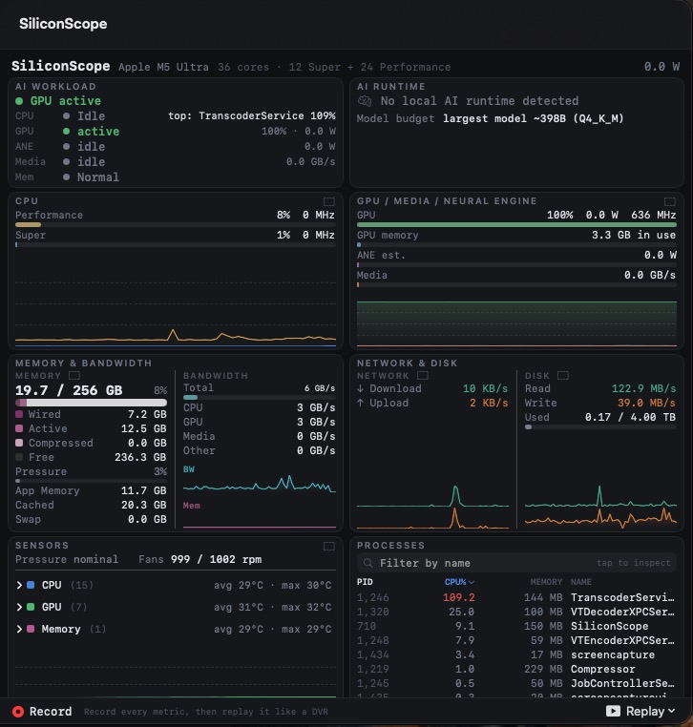Viewport: 693px width, 727px height.
Task: Click the Upload arrow icon
Action: (x=361, y=403)
